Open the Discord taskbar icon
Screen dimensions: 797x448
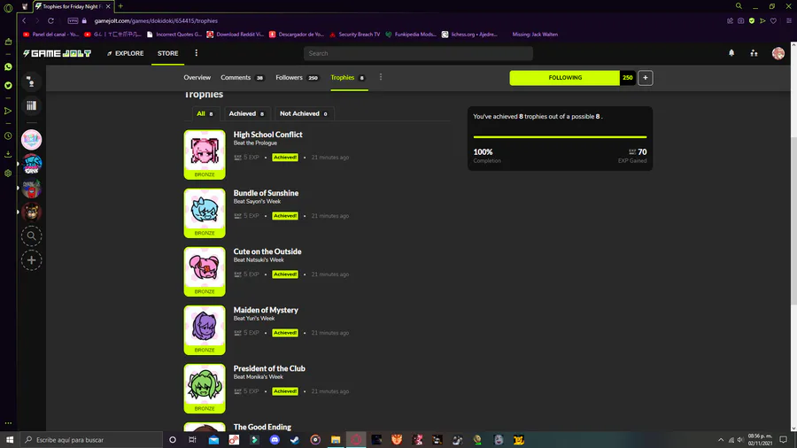coord(275,440)
